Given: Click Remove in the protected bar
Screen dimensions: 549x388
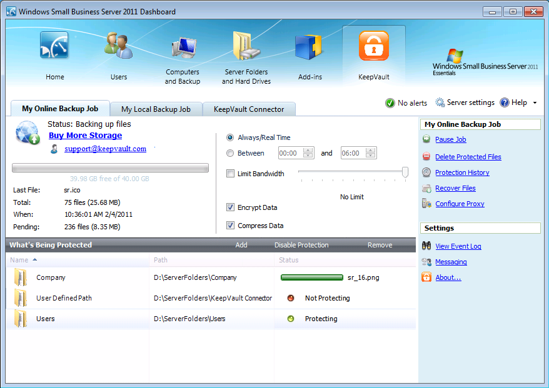Looking at the screenshot, I should coord(380,245).
